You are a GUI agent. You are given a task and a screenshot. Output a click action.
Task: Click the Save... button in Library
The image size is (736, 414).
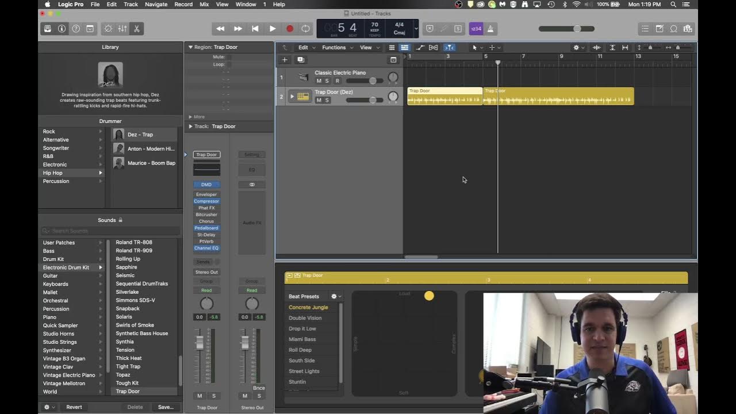click(x=166, y=407)
